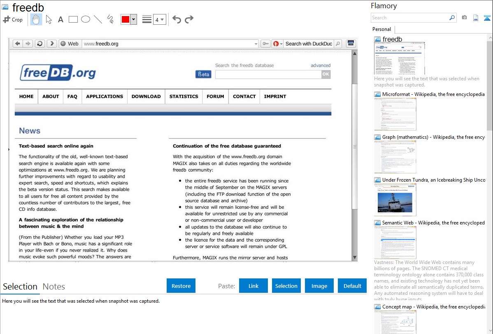Screen dimensions: 493x334
Task: Click browser forward arrow in snapshot
Action: pyautogui.click(x=28, y=43)
